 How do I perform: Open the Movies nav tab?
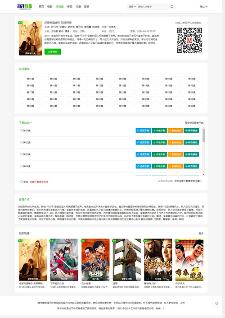point(49,6)
